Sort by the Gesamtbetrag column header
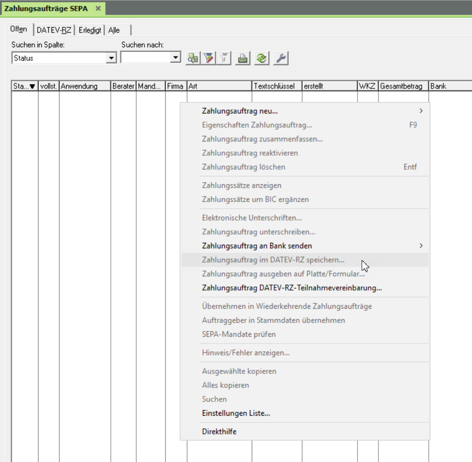472x462 pixels. pos(403,86)
